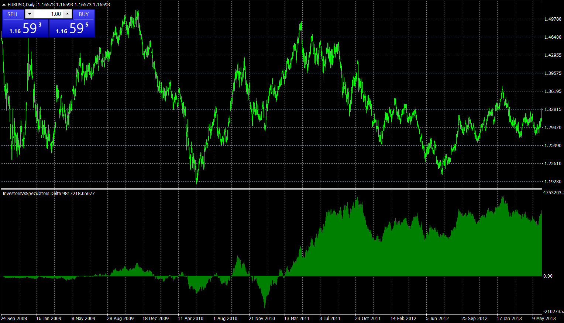This screenshot has width=564, height=323.
Task: Decrease trade volume with down arrow
Action: pyautogui.click(x=30, y=14)
